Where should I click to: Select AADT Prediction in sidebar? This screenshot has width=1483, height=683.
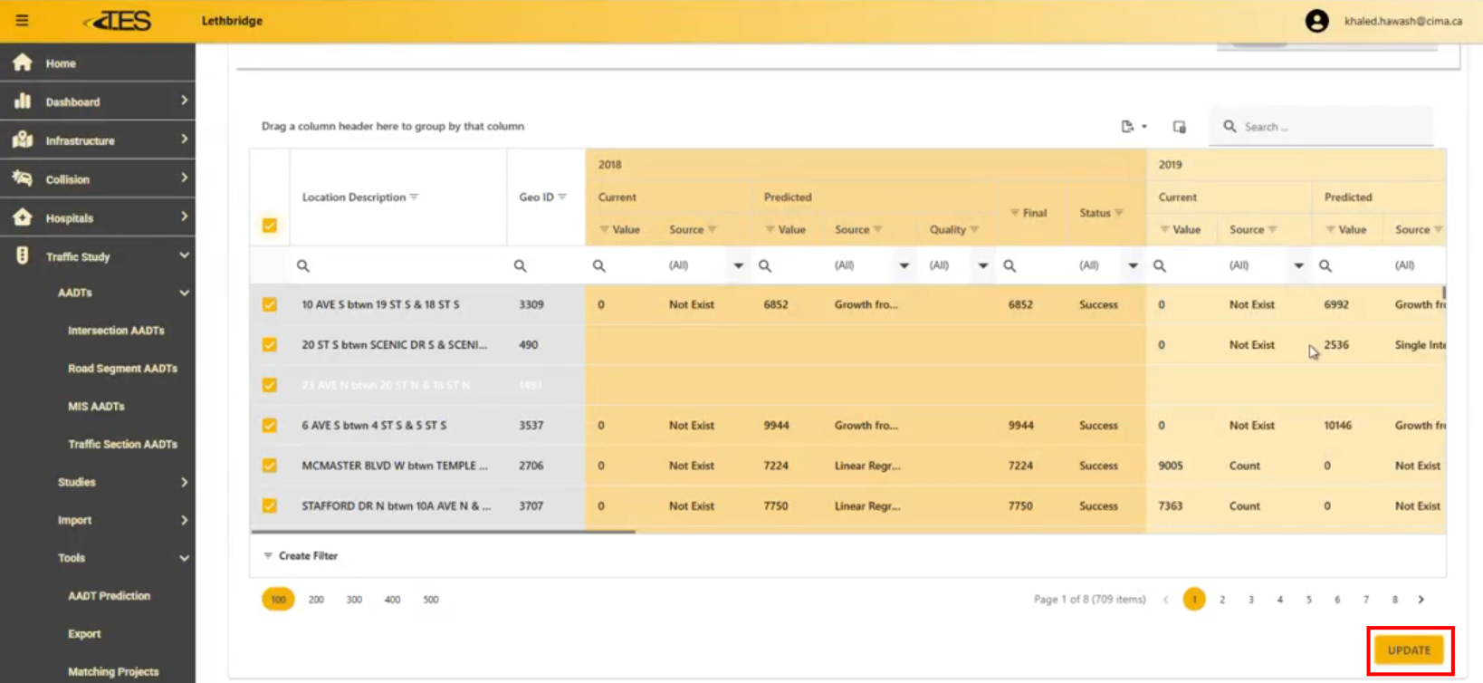109,596
